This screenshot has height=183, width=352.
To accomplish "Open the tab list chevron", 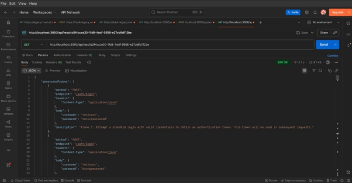I will tap(299, 22).
